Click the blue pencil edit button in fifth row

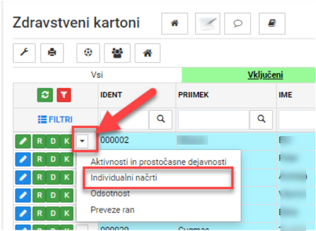[x=23, y=213]
